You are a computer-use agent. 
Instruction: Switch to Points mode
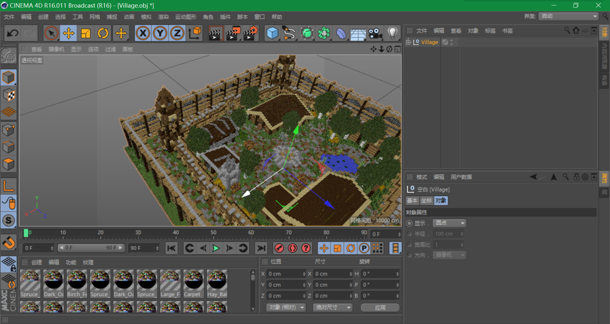pyautogui.click(x=9, y=130)
